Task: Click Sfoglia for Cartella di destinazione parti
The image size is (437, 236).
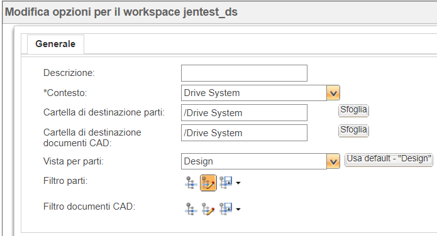Action: click(353, 110)
